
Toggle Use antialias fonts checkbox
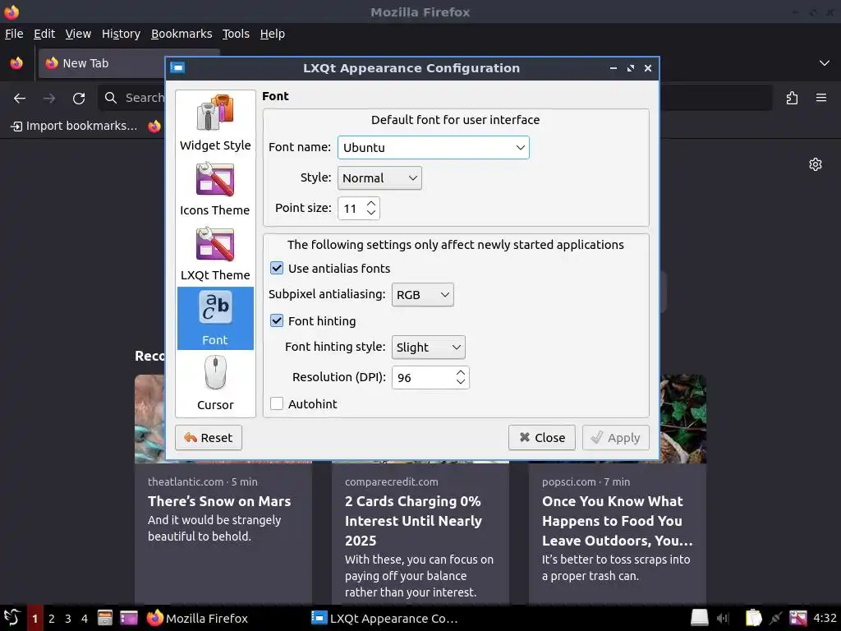(x=277, y=269)
